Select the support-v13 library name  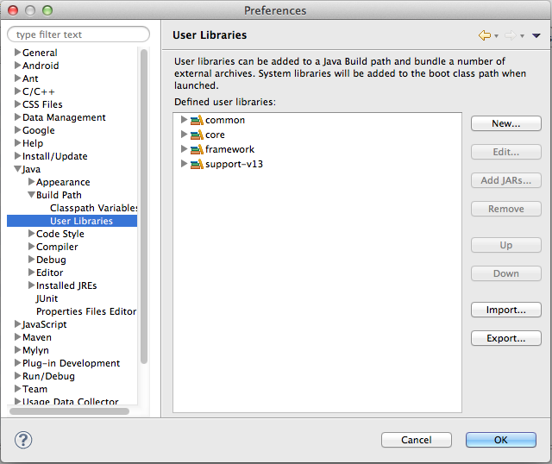click(234, 164)
